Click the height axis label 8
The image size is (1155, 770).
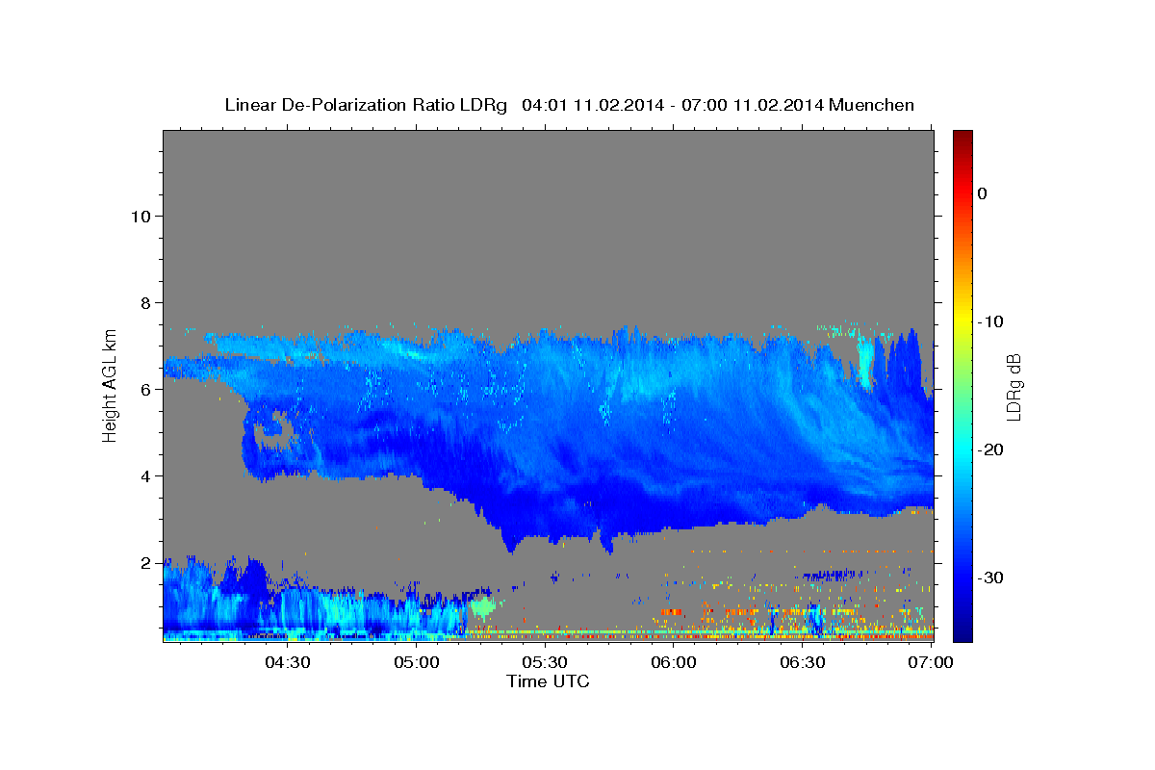(146, 302)
